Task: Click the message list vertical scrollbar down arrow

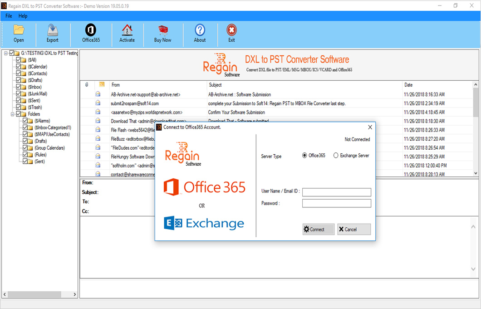Action: pos(476,173)
